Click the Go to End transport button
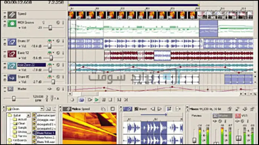 (x=126, y=100)
